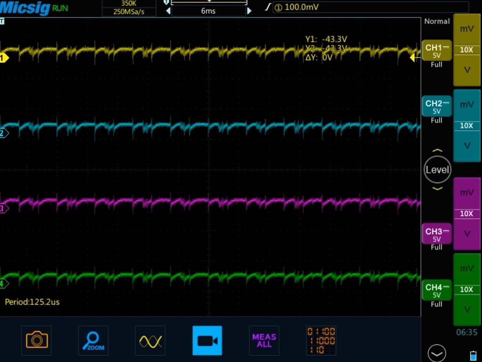
Task: Select the channel 1 ground marker
Action: click(x=4, y=58)
